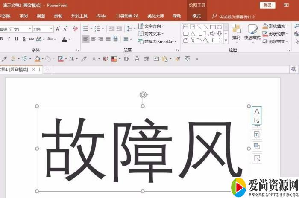Click the Increase Font Size icon
Viewport: 299px width, 198px height.
click(58, 29)
